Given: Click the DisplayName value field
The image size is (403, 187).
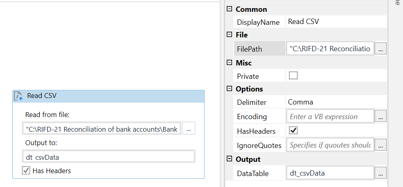Looking at the screenshot, I should tap(336, 22).
